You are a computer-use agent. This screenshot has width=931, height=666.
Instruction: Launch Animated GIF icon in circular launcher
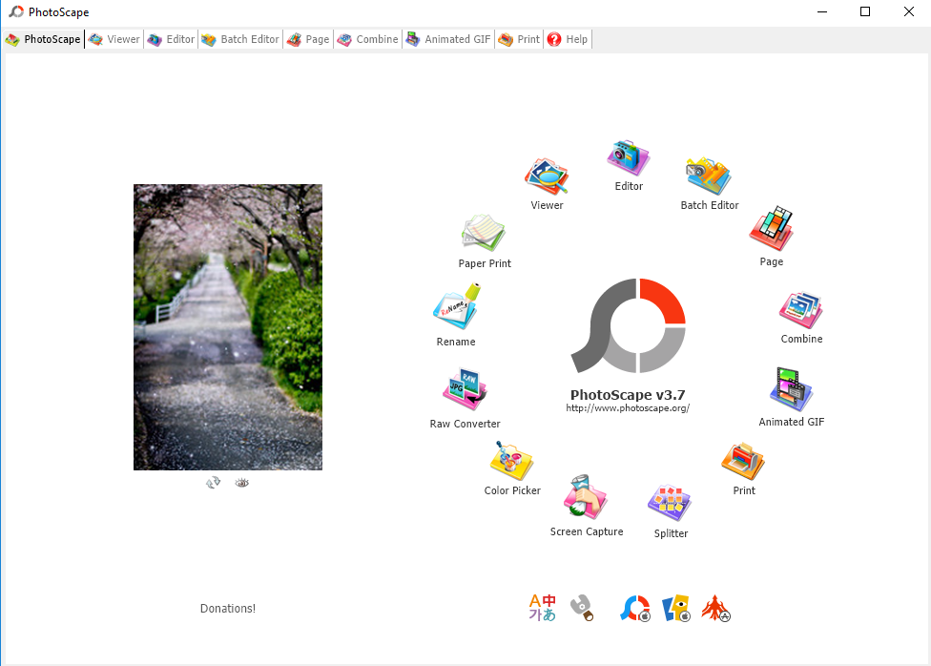[x=791, y=389]
